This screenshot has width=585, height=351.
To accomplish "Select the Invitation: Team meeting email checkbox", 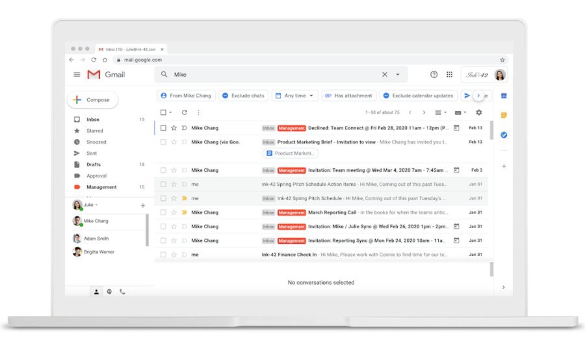I will pyautogui.click(x=163, y=170).
